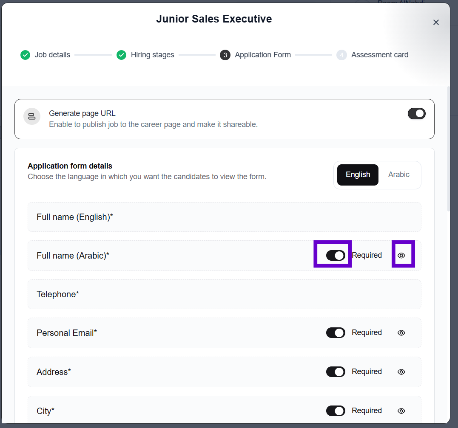The height and width of the screenshot is (428, 458).
Task: Open the Hiring stages step
Action: pyautogui.click(x=152, y=55)
